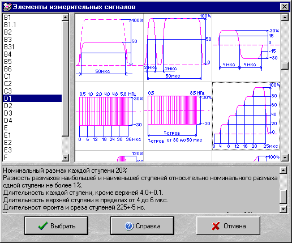This screenshot has height=243, width=292.
Task: Select item B1 in the list
Action: tap(32, 18)
